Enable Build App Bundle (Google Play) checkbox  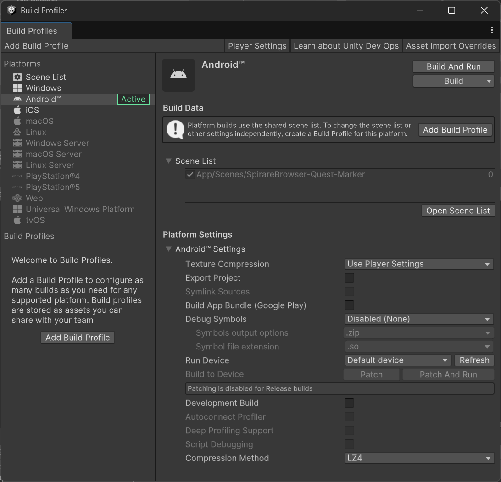click(x=349, y=305)
